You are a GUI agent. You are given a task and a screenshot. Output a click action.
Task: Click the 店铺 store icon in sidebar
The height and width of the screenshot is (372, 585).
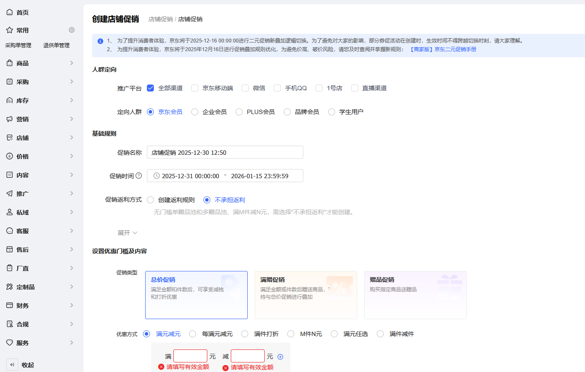point(10,137)
